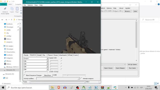The image size is (160, 90).
Task: Select the fifth sequence radio button
Action: point(61,69)
